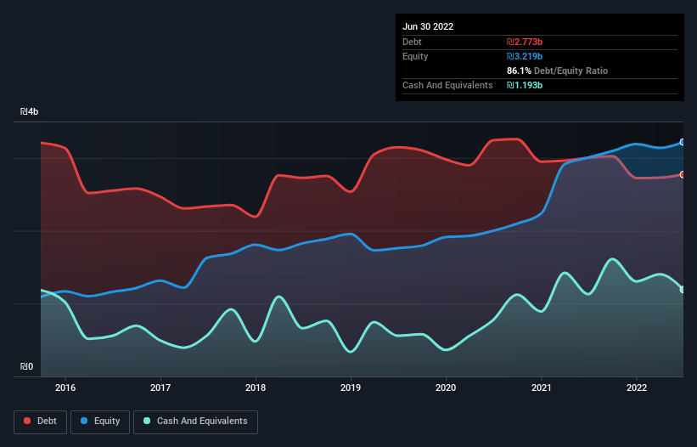Click the 86.1% Debt/Equity Ratio text

[557, 71]
